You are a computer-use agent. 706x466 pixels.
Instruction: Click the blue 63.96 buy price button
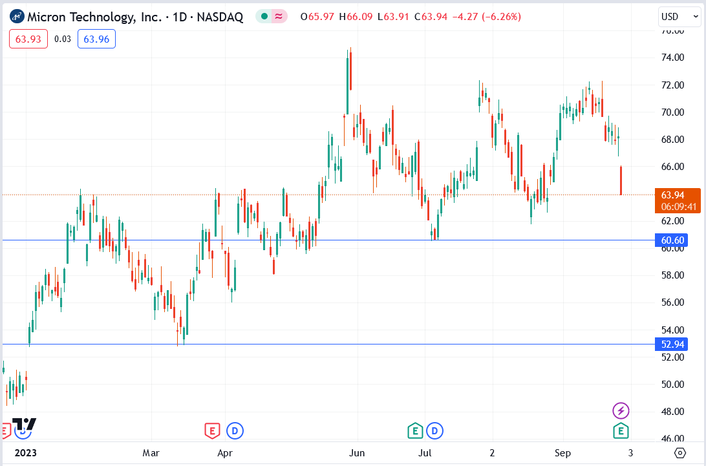(96, 39)
